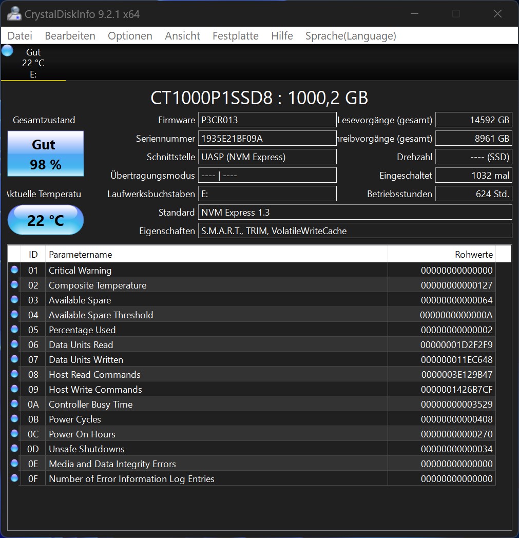Click the Drehzahl value ---- (SSD)
519x538 pixels.
click(474, 157)
